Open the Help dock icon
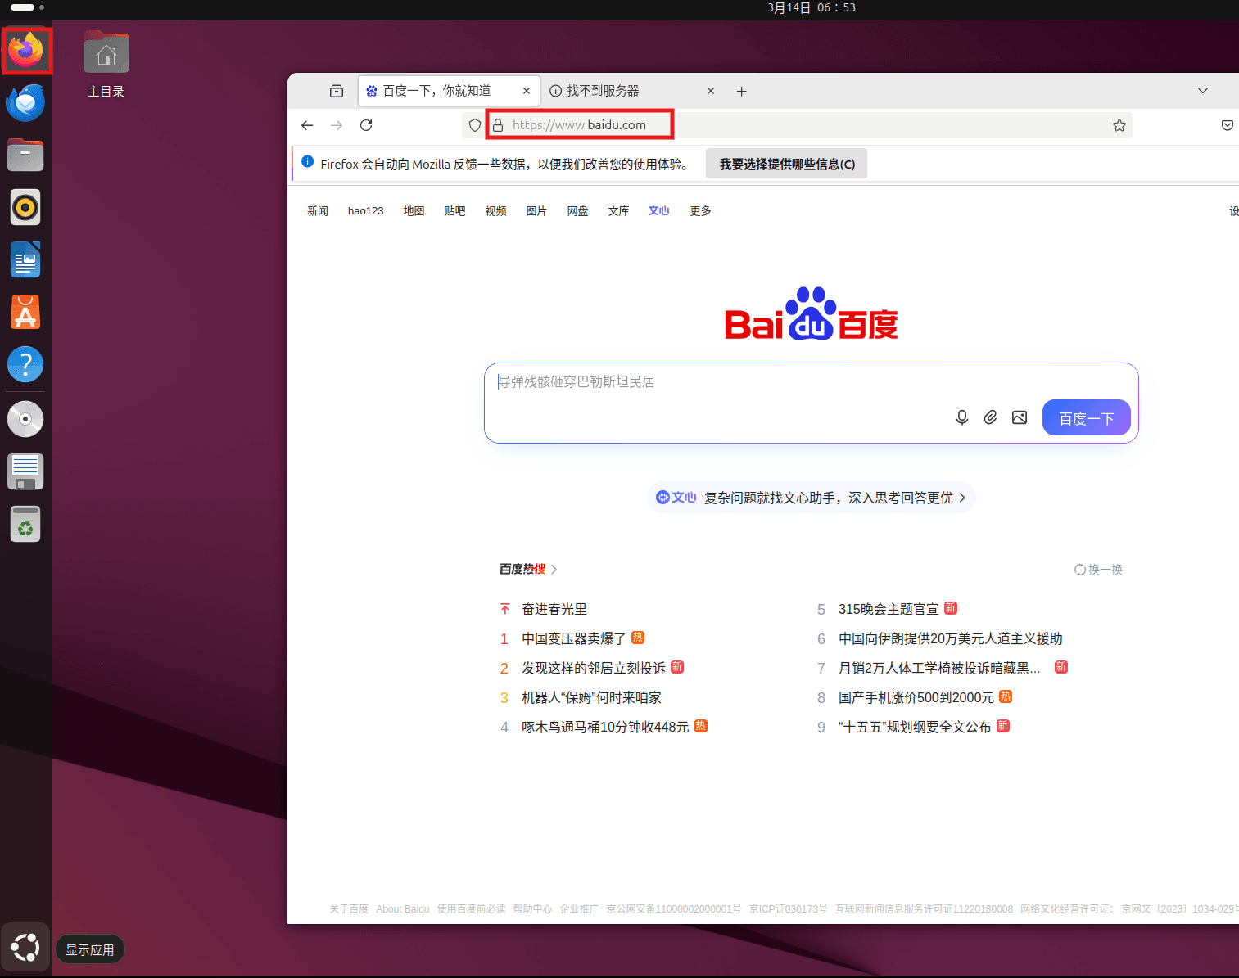This screenshot has width=1239, height=978. 25,364
